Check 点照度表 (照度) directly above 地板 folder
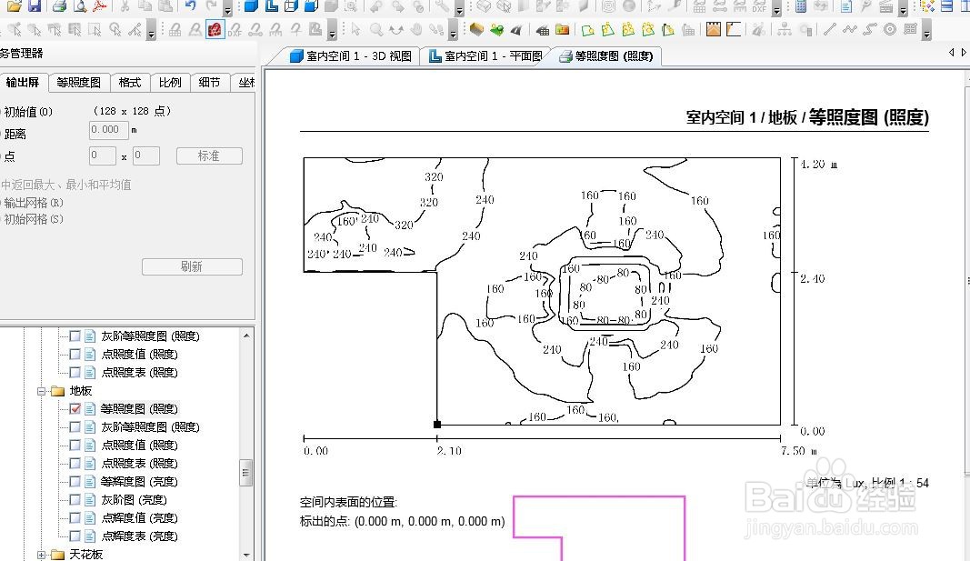The width and height of the screenshot is (970, 561). point(75,373)
